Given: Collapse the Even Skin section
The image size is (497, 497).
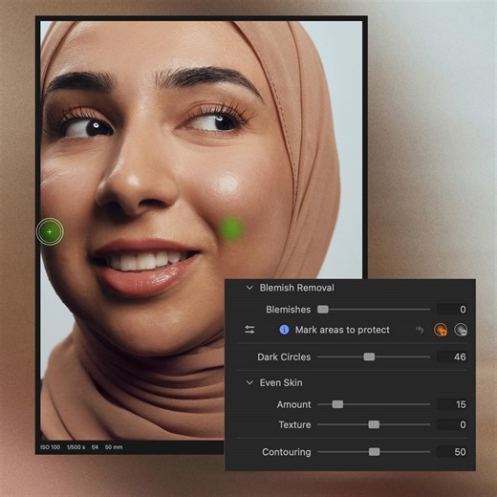Looking at the screenshot, I should tap(249, 382).
